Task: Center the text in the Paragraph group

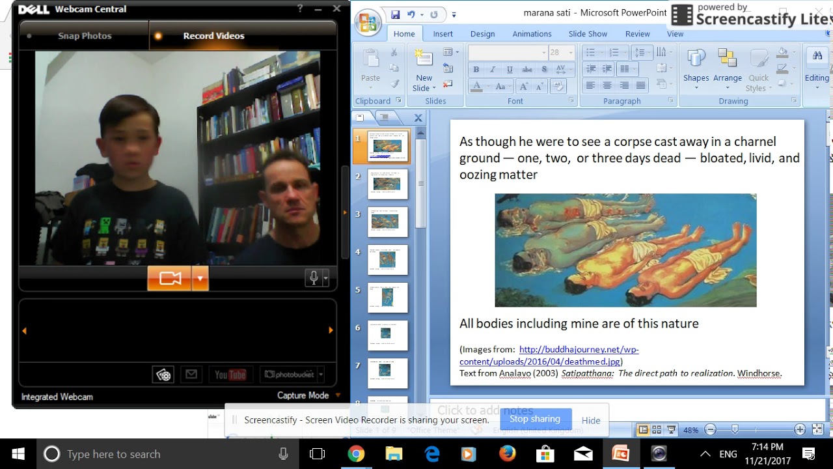Action: [x=607, y=85]
